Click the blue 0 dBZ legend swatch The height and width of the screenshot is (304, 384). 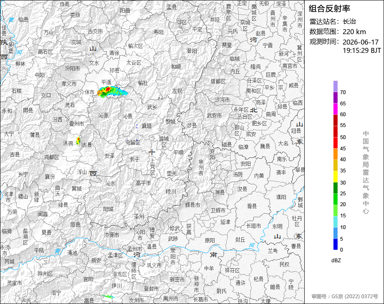coord(336,244)
